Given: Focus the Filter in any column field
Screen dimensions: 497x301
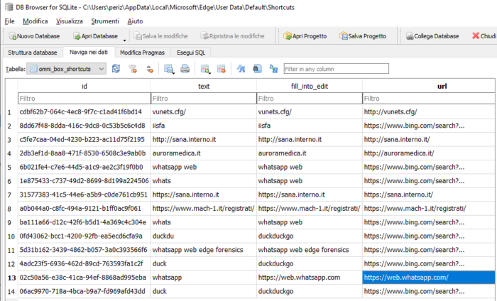Looking at the screenshot, I should 336,69.
